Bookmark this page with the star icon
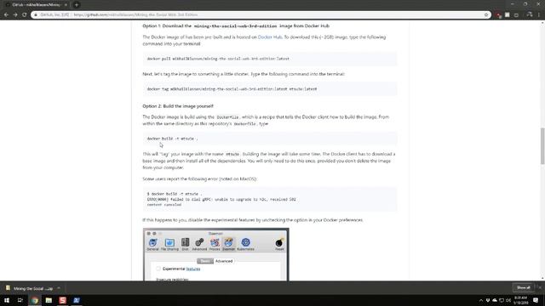The height and width of the screenshot is (306, 545). point(486,15)
